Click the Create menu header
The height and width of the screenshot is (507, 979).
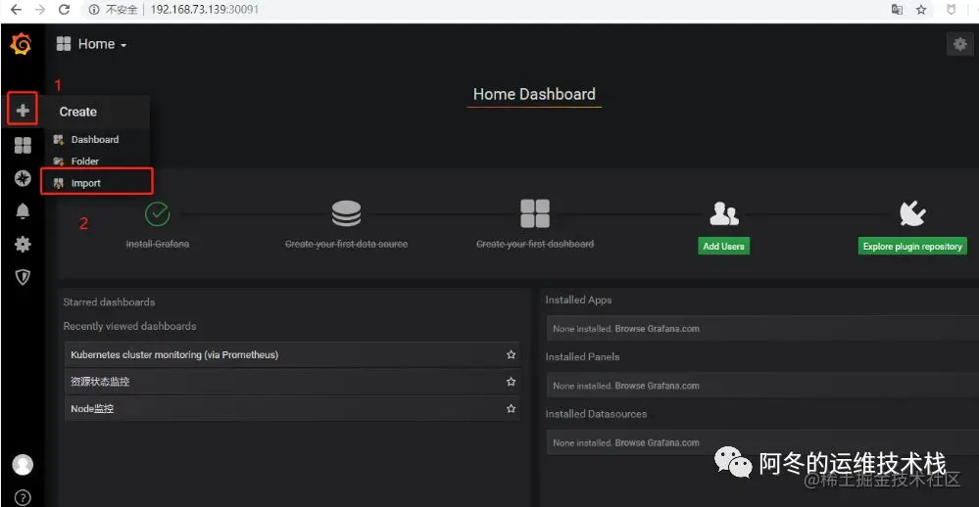click(78, 112)
